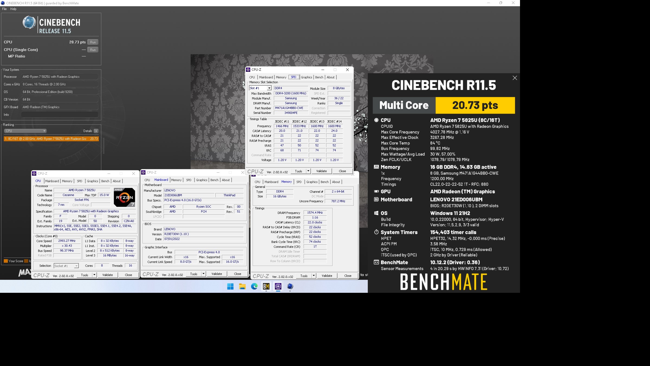650x366 pixels.
Task: Click Close in the Memory CPU-Z window
Action: click(x=348, y=276)
